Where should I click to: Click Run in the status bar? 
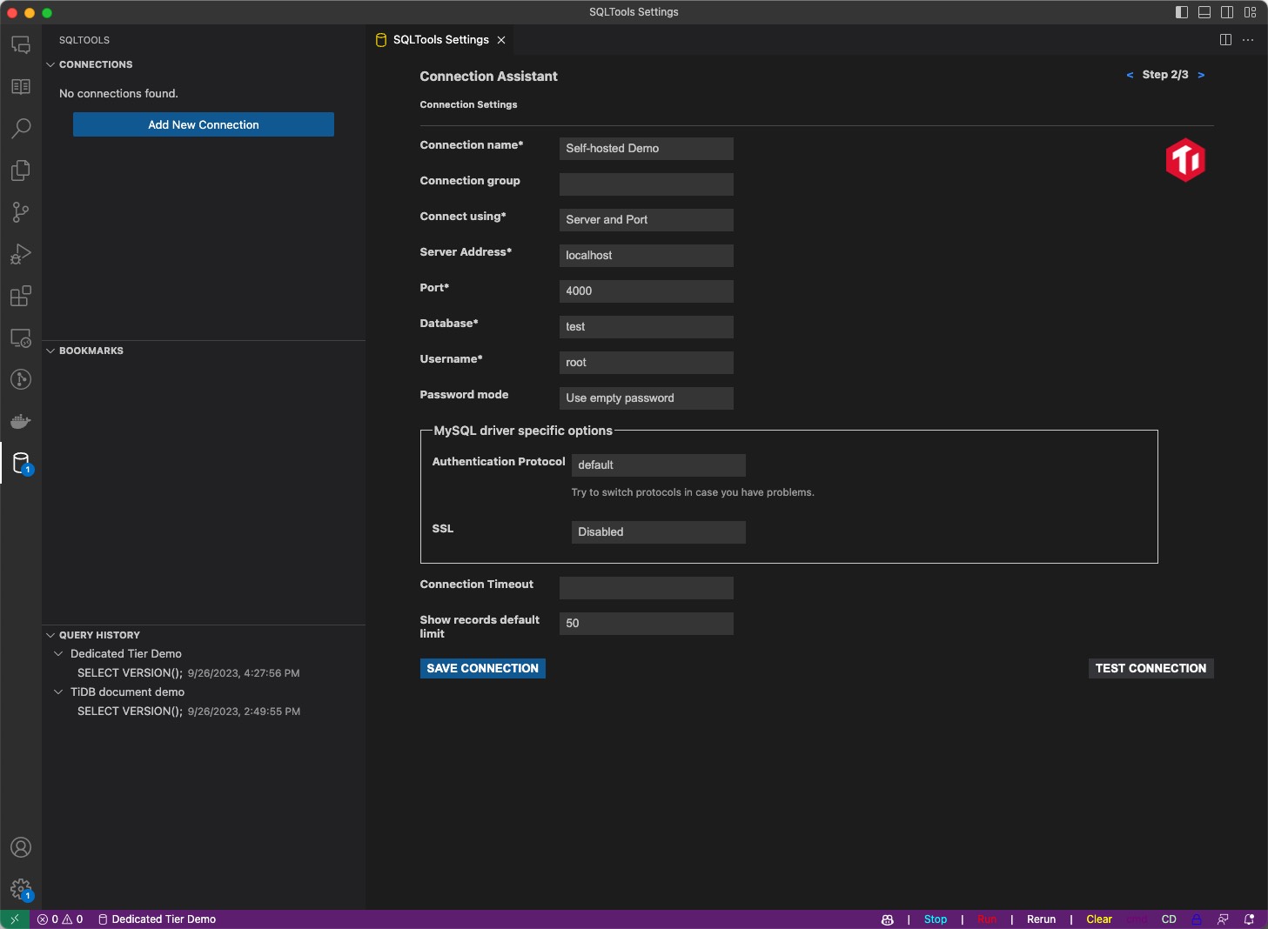click(987, 919)
